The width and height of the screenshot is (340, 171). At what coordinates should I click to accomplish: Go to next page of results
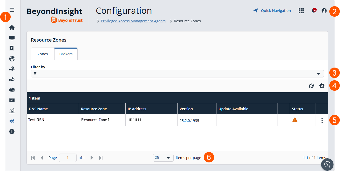tap(92, 158)
